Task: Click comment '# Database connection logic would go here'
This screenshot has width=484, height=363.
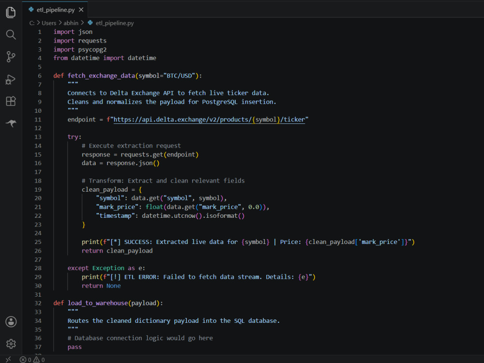Action: point(140,338)
